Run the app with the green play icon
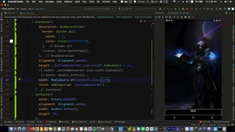 (160, 9)
